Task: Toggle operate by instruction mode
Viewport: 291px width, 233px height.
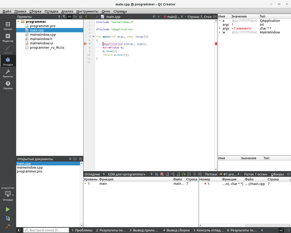Action: pyautogui.click(x=189, y=174)
